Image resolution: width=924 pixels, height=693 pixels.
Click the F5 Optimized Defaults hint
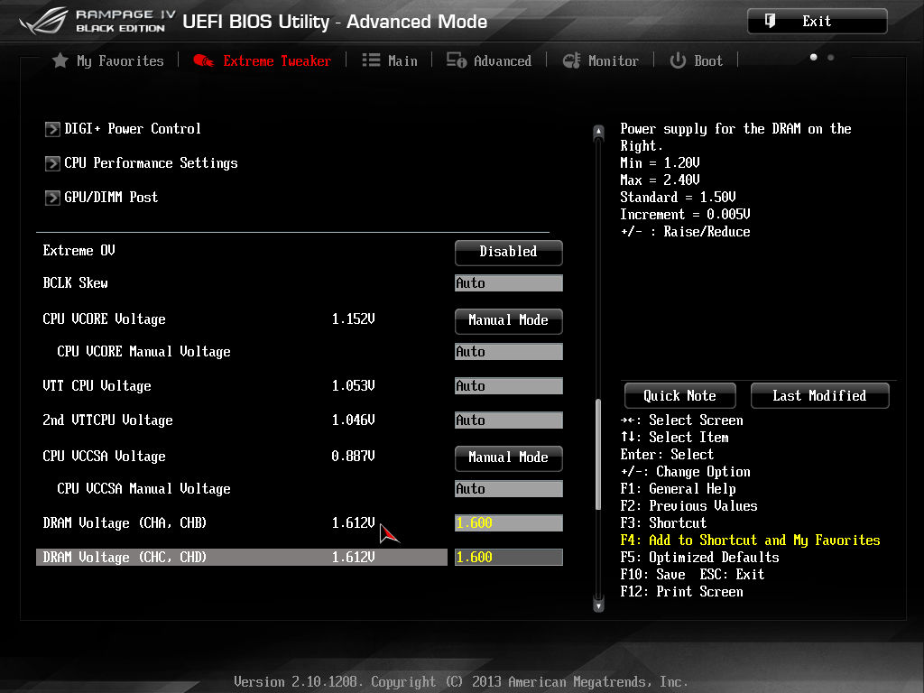(700, 558)
